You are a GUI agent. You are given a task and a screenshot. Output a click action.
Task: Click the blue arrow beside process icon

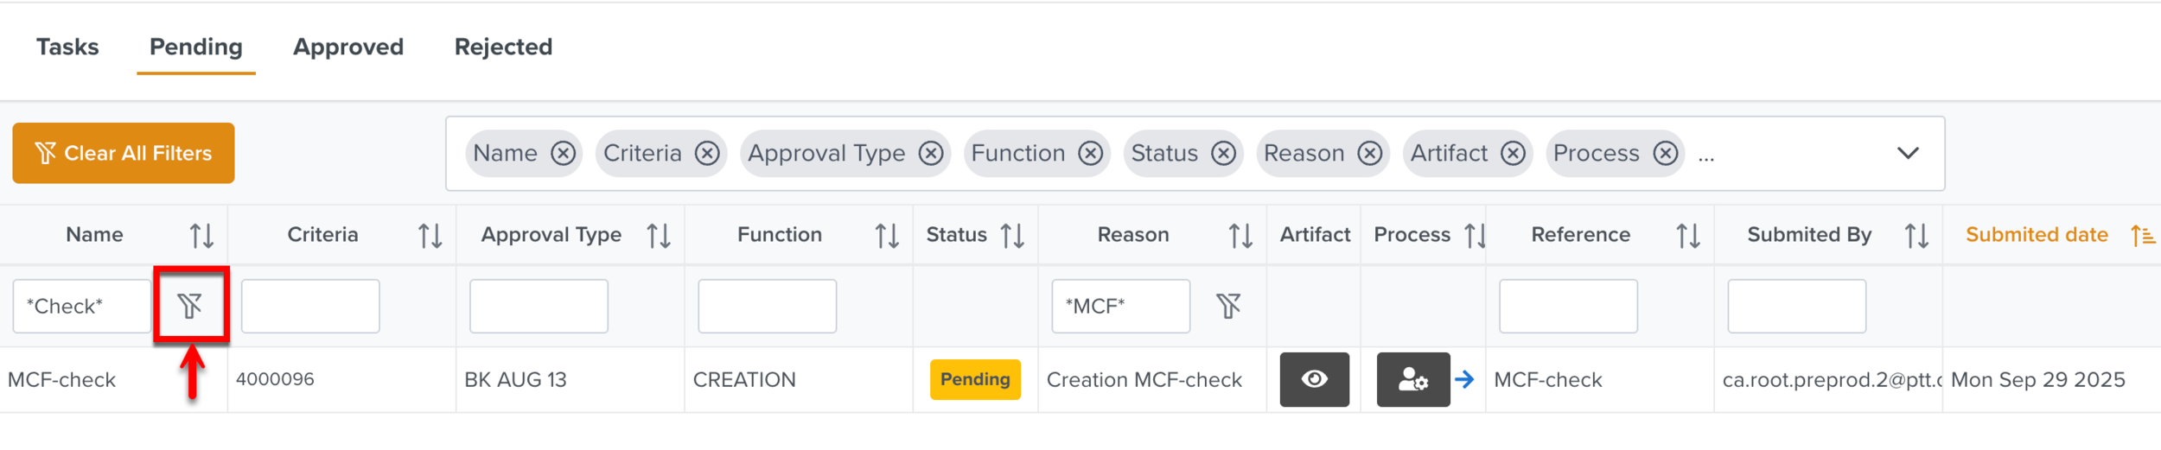[x=1464, y=379]
